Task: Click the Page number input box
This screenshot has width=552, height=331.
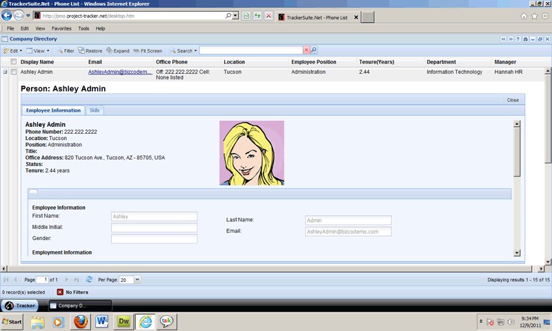Action: tap(42, 280)
